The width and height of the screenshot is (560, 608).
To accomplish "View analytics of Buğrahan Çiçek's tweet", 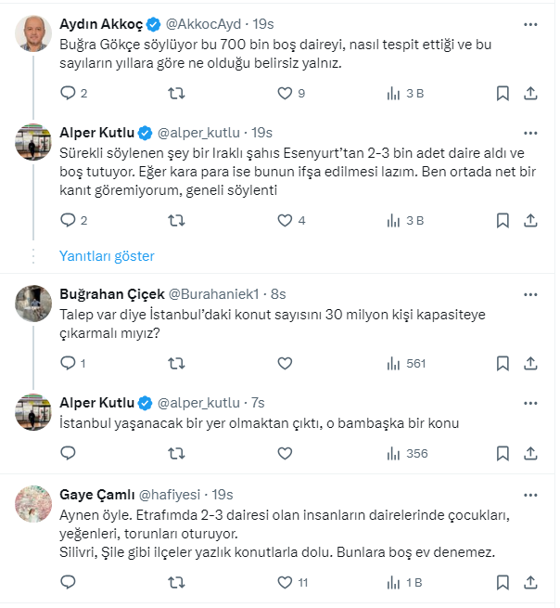I will (393, 363).
